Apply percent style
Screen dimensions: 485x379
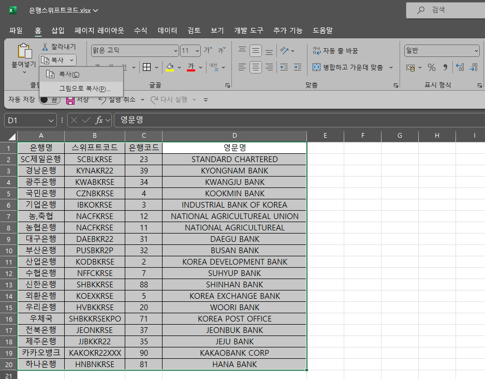tap(432, 67)
